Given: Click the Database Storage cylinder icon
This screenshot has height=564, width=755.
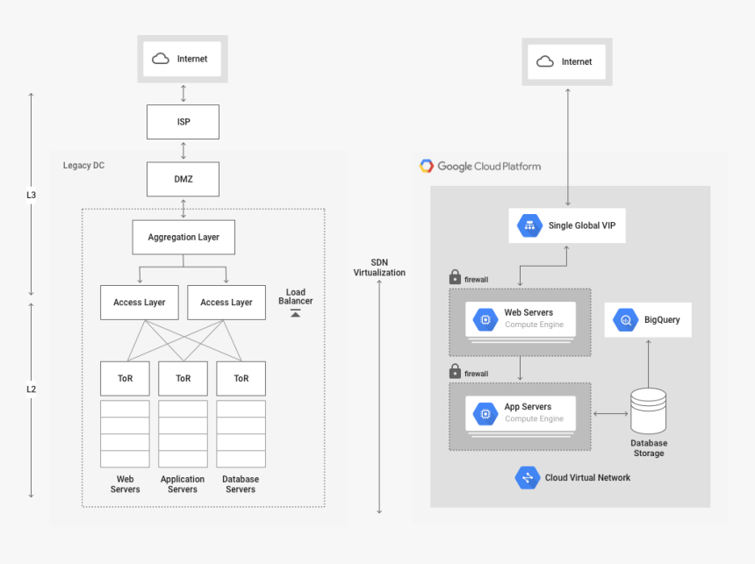Looking at the screenshot, I should tap(649, 411).
